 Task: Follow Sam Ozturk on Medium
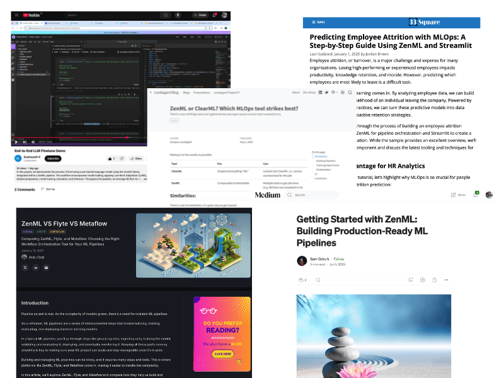[339, 260]
